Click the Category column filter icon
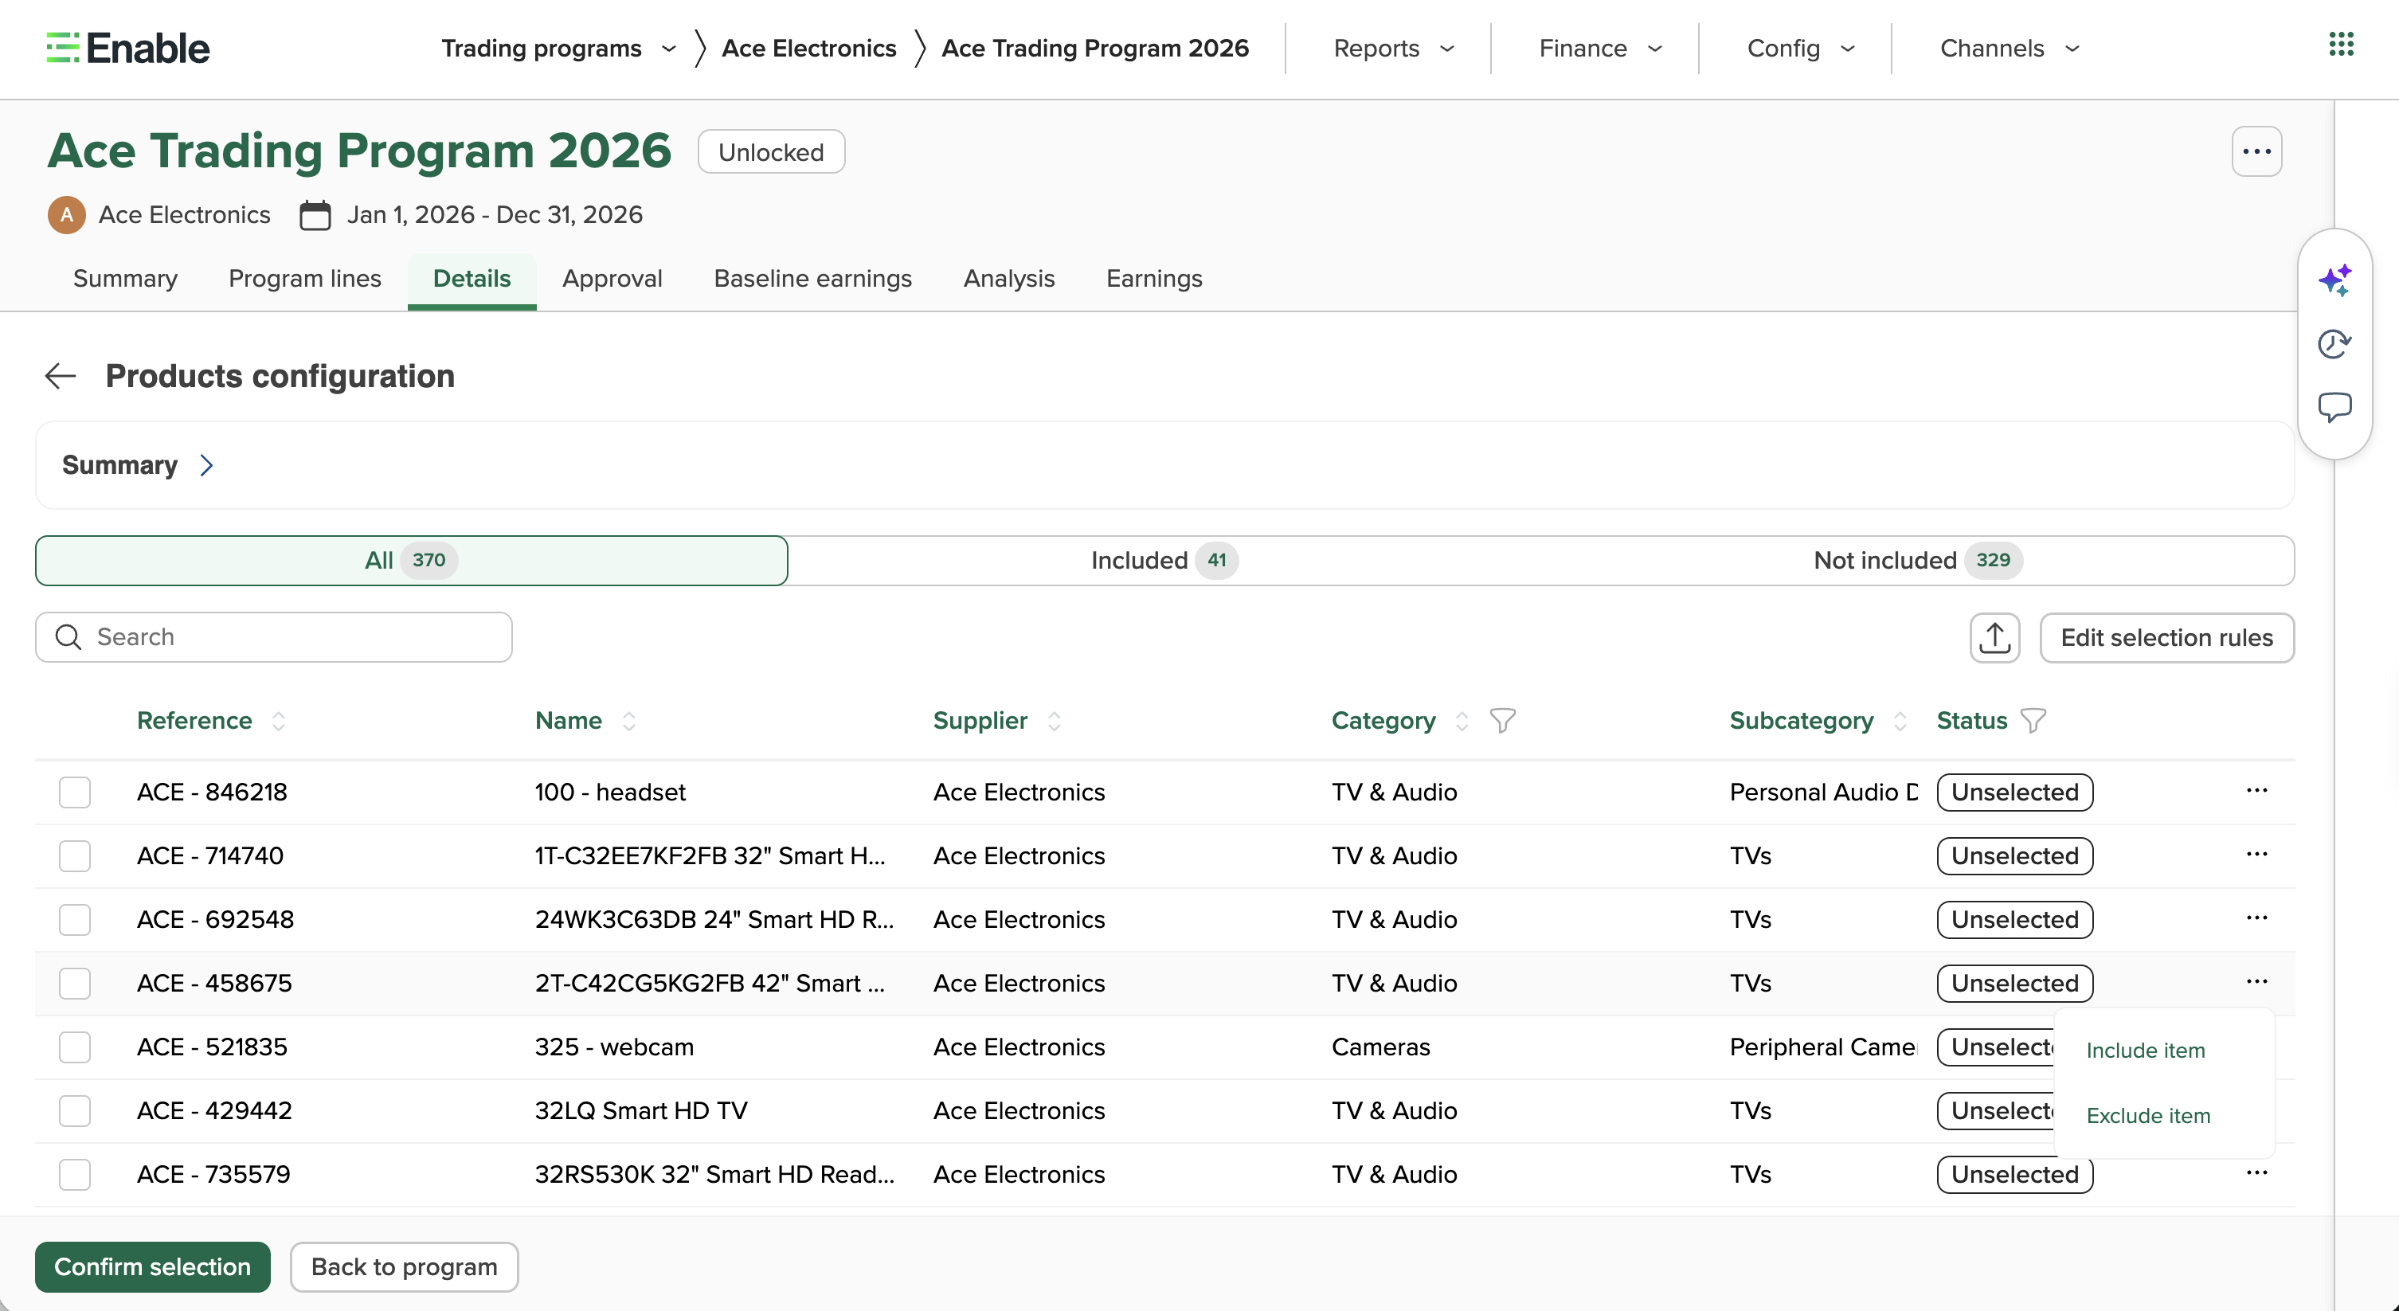This screenshot has height=1311, width=2399. click(1501, 721)
